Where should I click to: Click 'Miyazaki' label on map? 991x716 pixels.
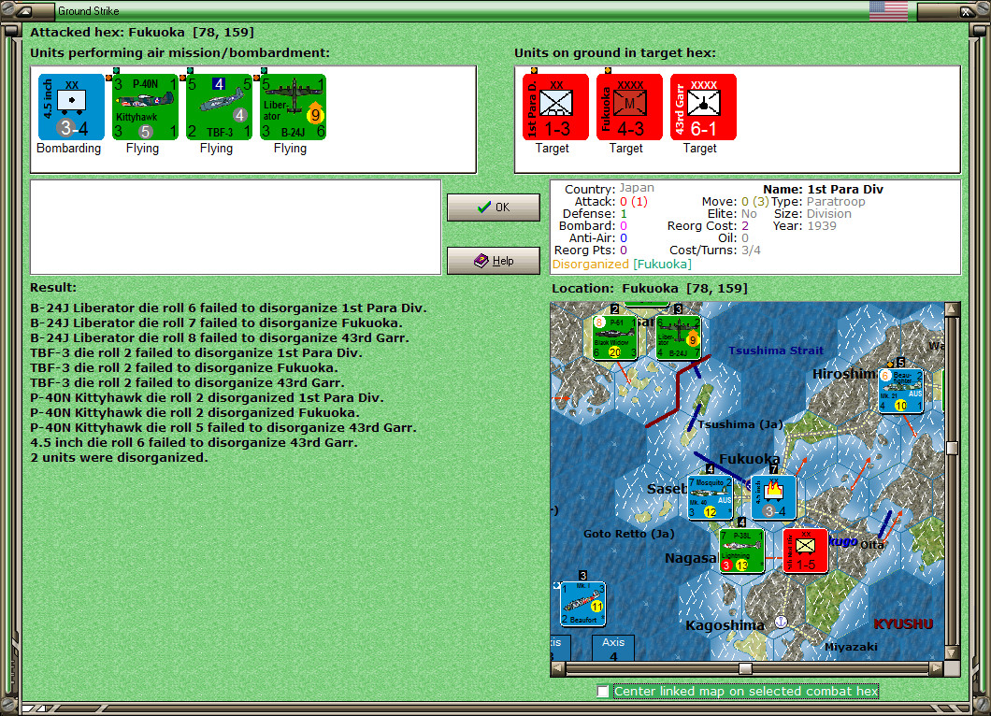[x=851, y=647]
